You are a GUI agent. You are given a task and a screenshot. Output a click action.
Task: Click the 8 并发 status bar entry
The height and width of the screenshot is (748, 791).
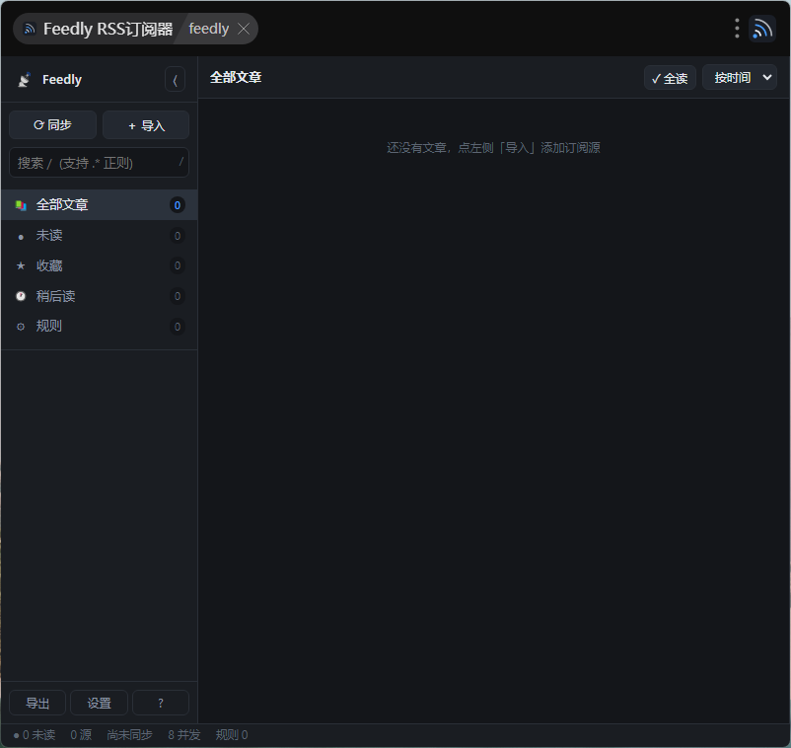pos(184,735)
